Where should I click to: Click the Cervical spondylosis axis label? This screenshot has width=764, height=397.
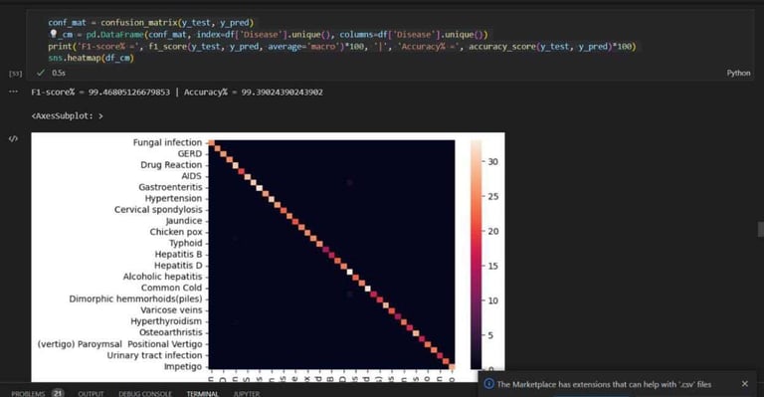pyautogui.click(x=158, y=210)
